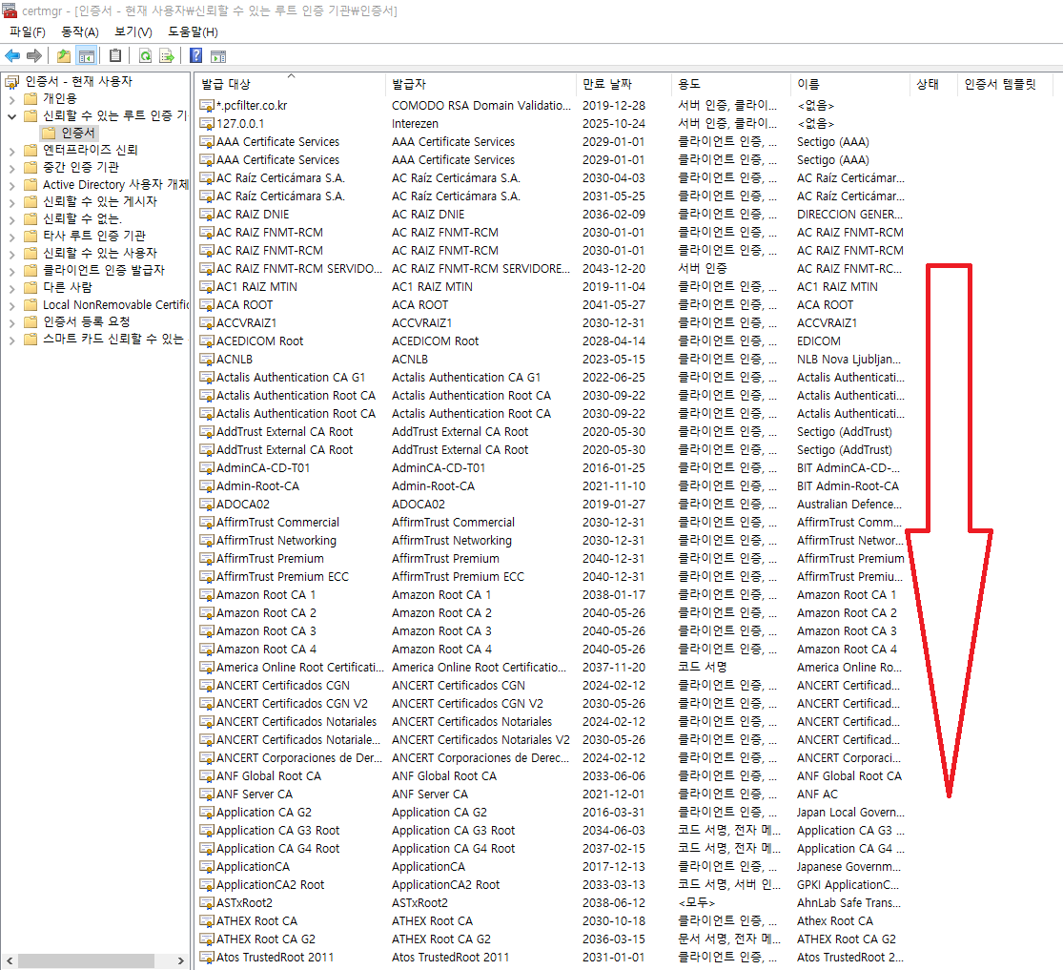Click root 인증서 - 현재 사용자 tree icon
Screen dimensions: 1063x970
tap(12, 81)
